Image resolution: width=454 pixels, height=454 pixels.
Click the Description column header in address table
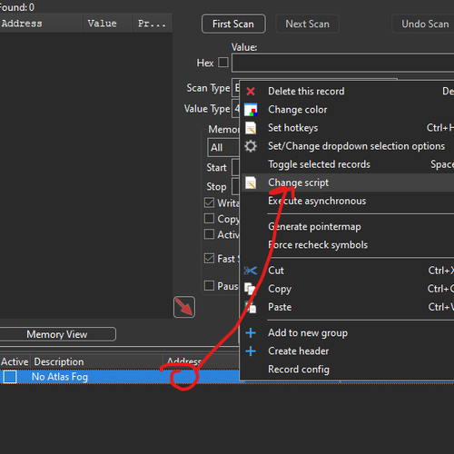click(x=97, y=361)
